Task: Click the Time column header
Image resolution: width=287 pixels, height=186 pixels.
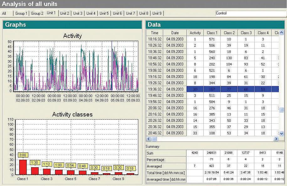Action: pyautogui.click(x=155, y=33)
